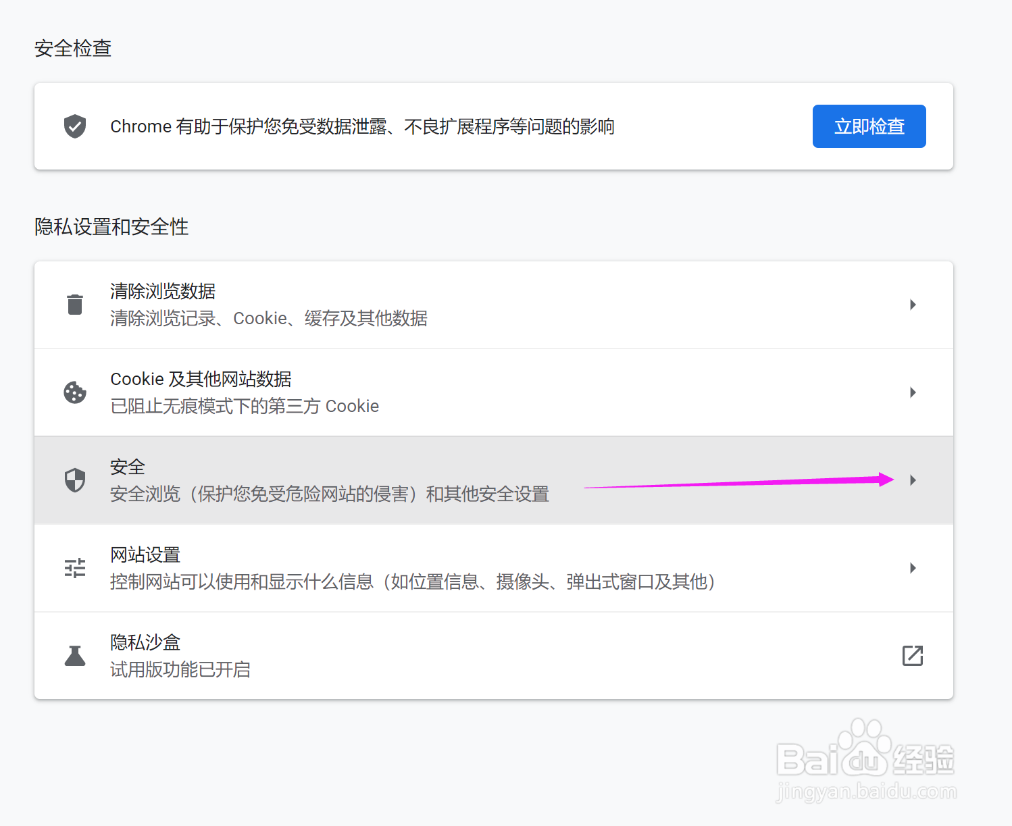This screenshot has height=826, width=1012.
Task: Click the Chrome data protection message text
Action: (362, 126)
